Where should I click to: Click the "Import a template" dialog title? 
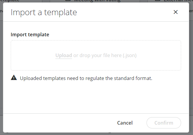(x=44, y=12)
